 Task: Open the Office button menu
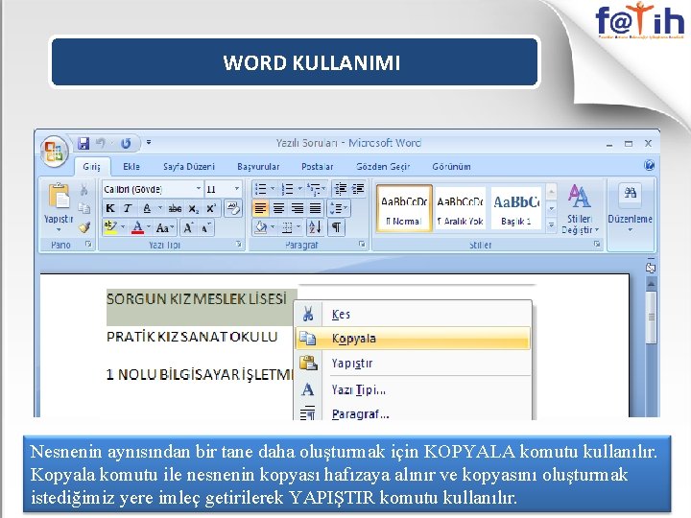click(54, 152)
